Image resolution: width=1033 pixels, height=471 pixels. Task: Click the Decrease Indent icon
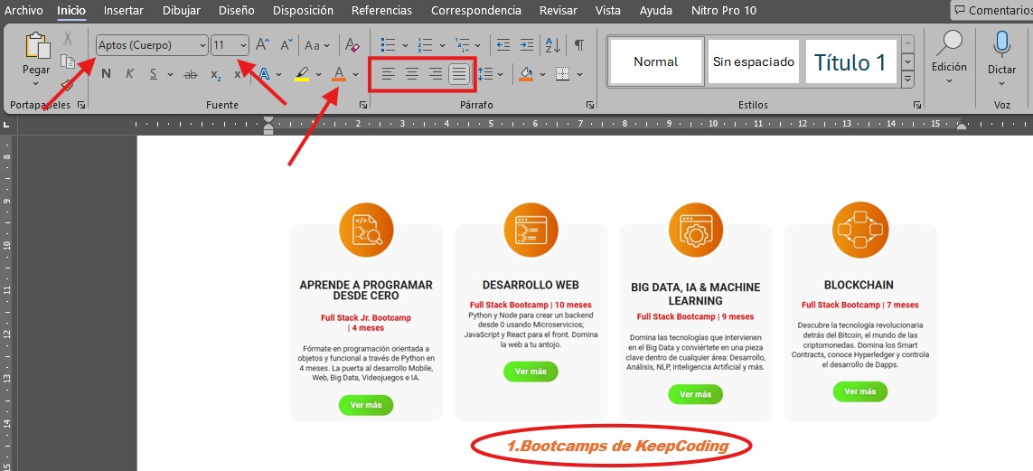pyautogui.click(x=503, y=45)
